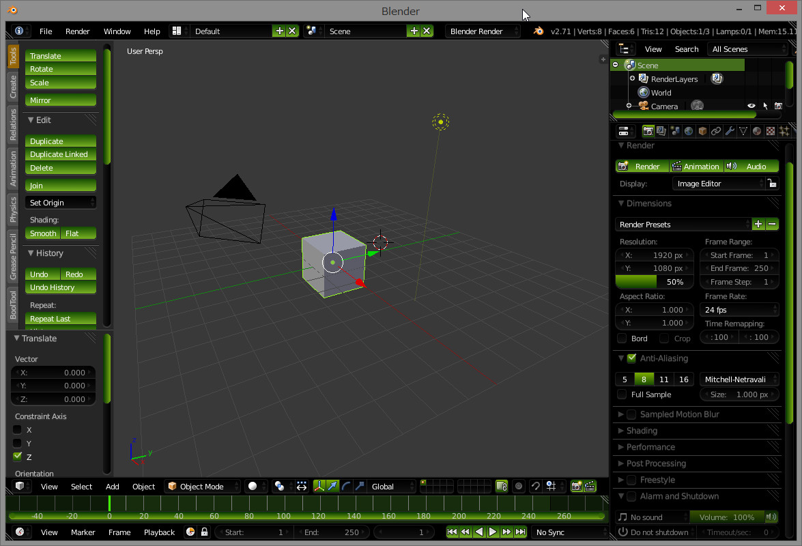Viewport: 802px width, 546px height.
Task: Open the Help menu
Action: click(x=152, y=31)
